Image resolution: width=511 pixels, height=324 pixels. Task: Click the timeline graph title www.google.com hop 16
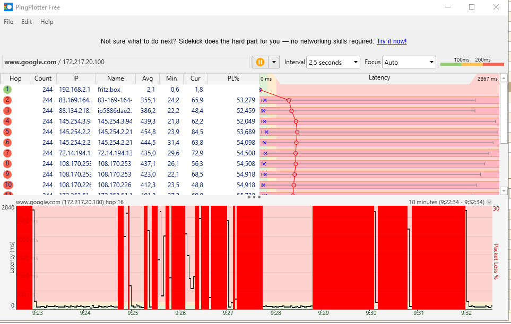tap(70, 202)
